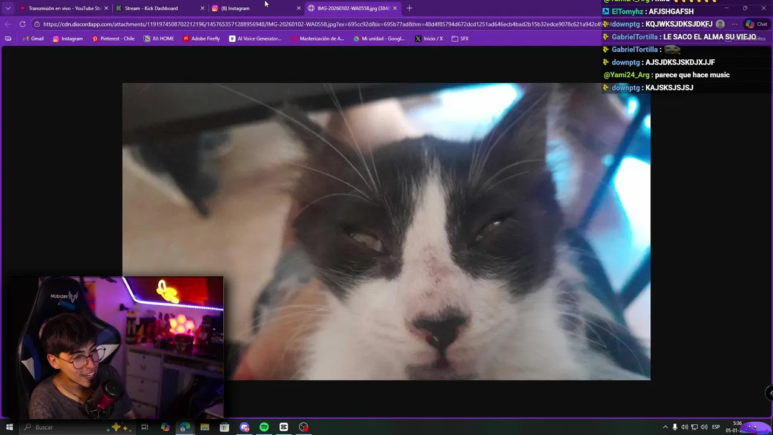
Task: Open Spotify from the taskbar
Action: point(264,427)
